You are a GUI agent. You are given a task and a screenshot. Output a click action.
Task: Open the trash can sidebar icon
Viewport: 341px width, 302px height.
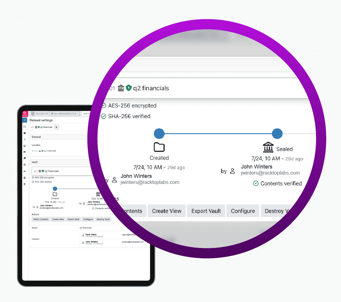point(25,184)
